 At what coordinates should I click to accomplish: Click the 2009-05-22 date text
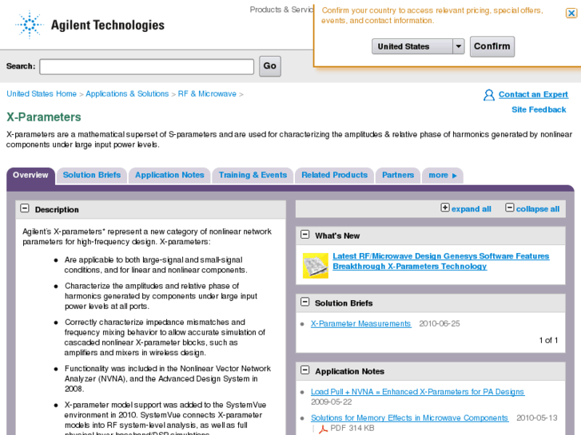[332, 402]
